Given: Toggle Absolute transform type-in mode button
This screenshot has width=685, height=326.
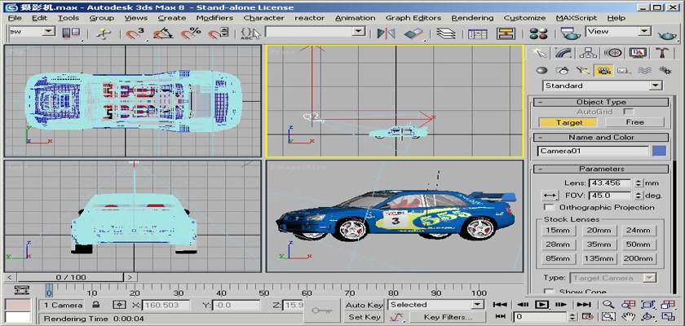Looking at the screenshot, I should click(x=119, y=305).
